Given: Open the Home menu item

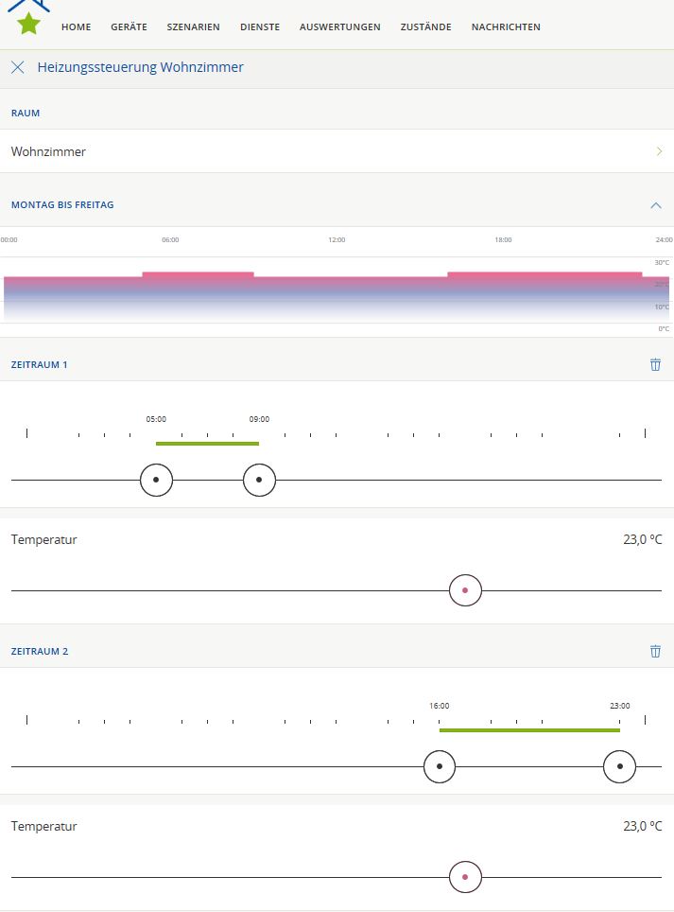Looking at the screenshot, I should coord(77,27).
